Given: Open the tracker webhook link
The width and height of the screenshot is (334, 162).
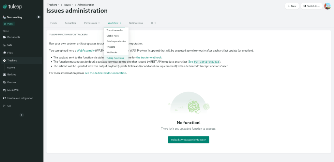Looking at the screenshot, I should (149, 57).
